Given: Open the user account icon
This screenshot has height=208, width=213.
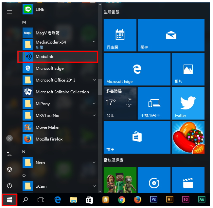Looking at the screenshot, I should (x=9, y=138).
